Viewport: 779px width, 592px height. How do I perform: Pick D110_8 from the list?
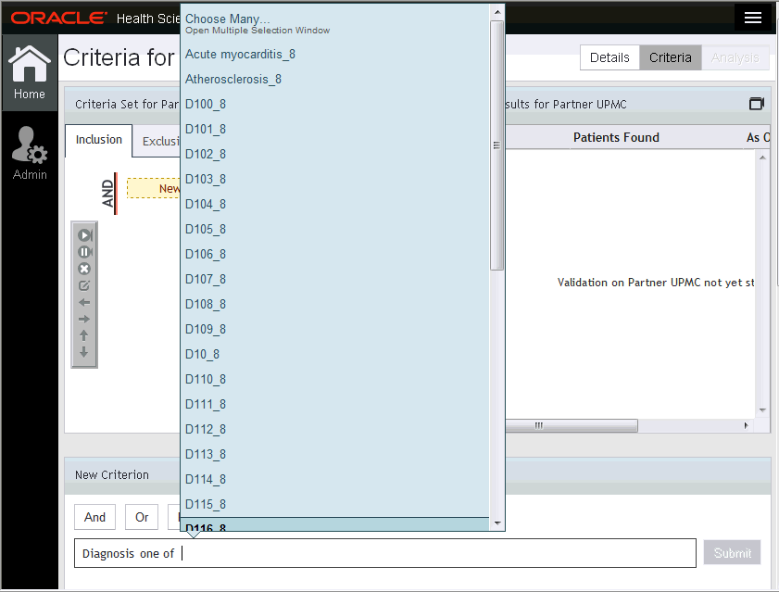[335, 379]
